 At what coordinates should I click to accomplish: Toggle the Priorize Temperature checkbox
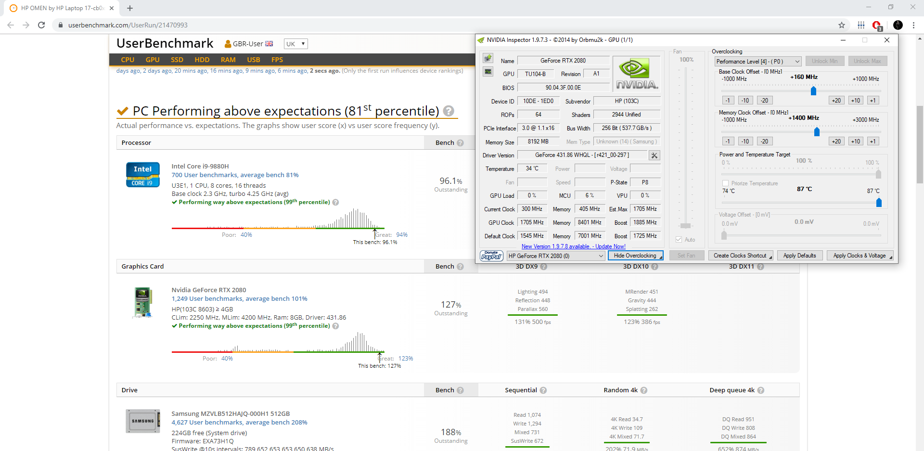(x=725, y=183)
